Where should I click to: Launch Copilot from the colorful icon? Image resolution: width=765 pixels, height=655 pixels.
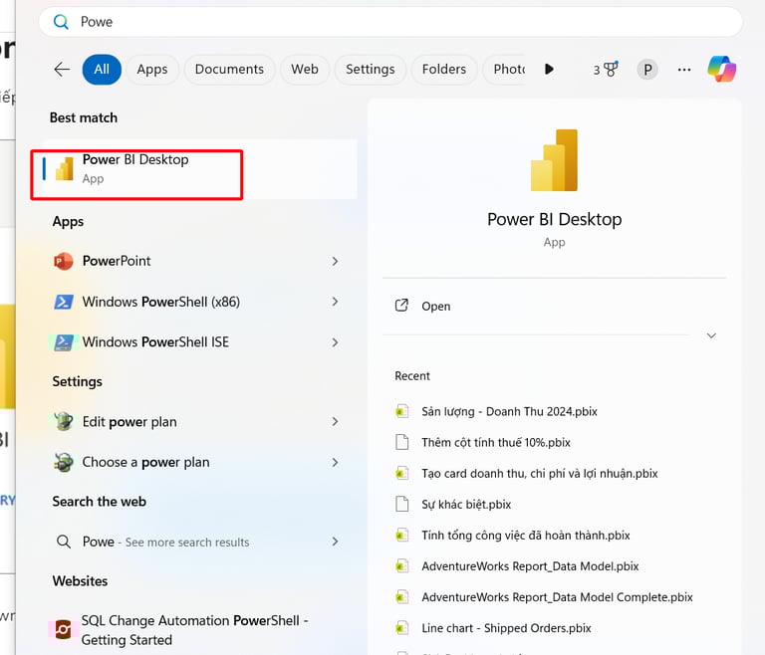(722, 69)
